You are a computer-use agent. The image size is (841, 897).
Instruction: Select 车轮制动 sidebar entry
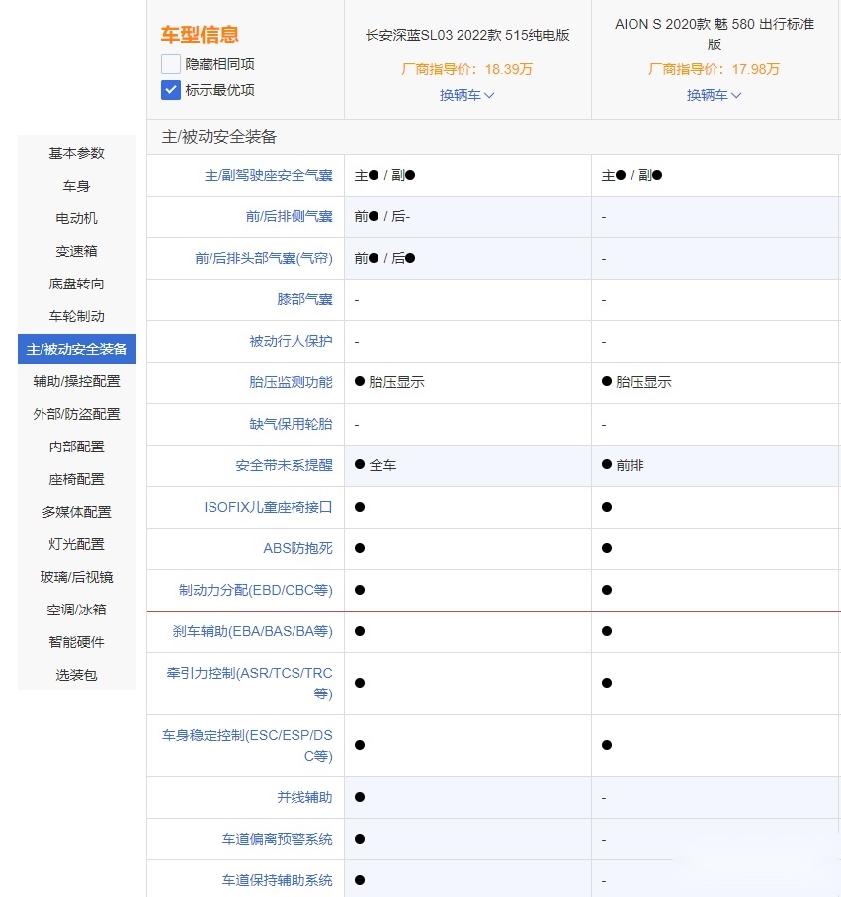point(77,316)
